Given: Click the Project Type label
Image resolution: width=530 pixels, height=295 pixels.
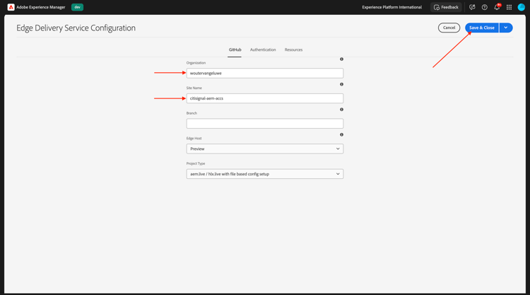Looking at the screenshot, I should point(196,163).
